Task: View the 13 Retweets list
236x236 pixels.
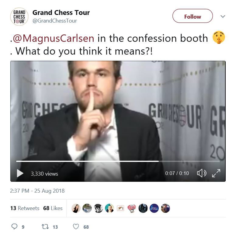Action: (x=25, y=208)
